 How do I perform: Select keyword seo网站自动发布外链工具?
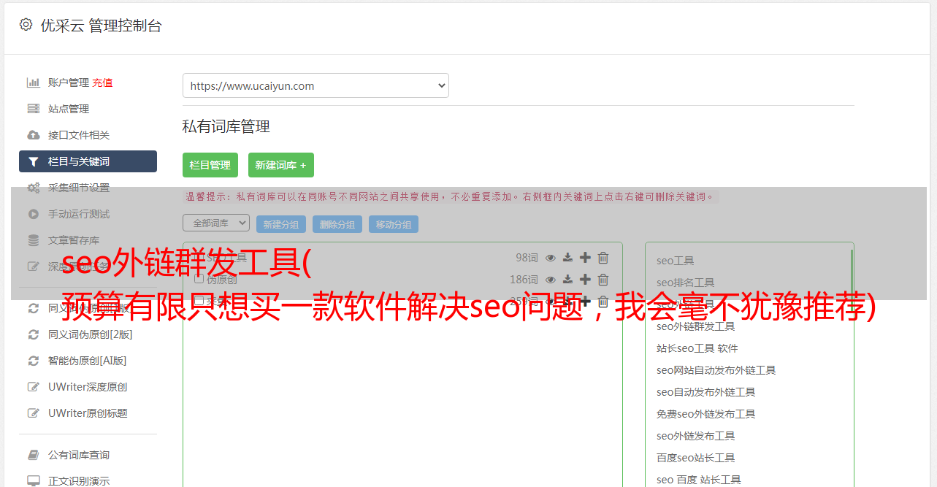[x=716, y=370]
